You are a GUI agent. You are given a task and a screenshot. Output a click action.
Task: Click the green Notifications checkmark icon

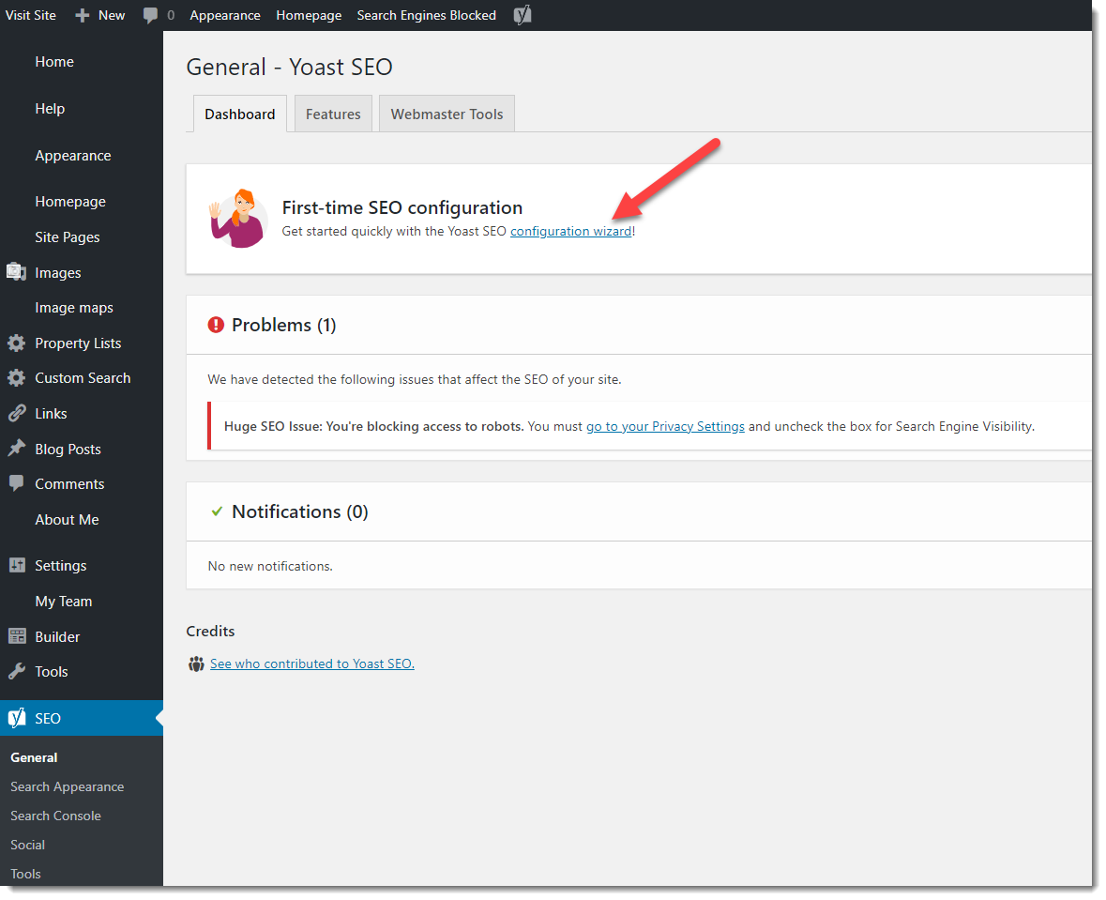(x=218, y=511)
